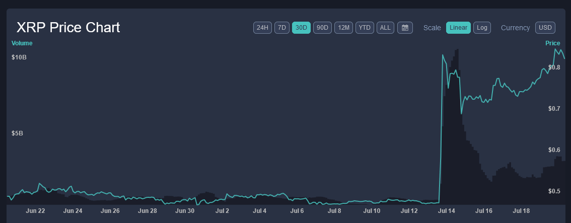Show ALL time price history

(385, 28)
